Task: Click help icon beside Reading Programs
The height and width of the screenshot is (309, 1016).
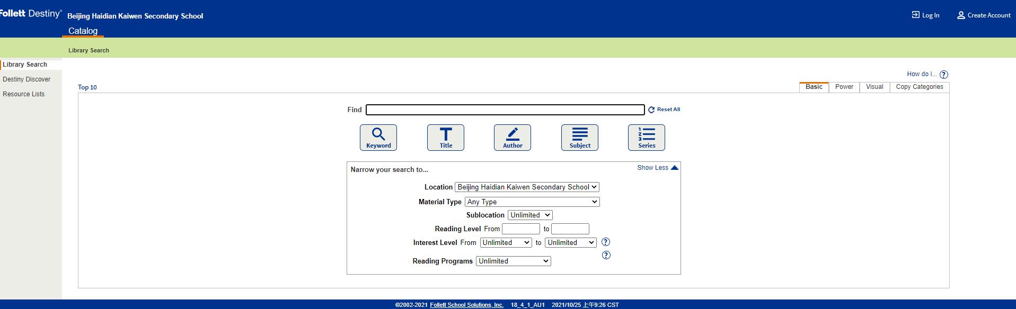Action: point(606,255)
